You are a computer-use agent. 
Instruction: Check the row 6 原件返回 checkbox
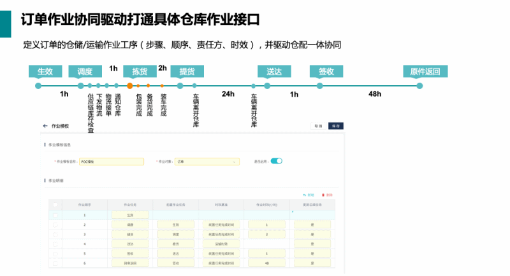click(x=55, y=263)
